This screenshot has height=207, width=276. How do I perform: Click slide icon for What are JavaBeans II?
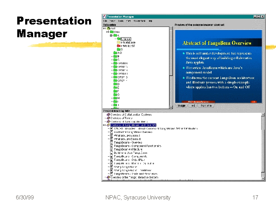click(111, 139)
